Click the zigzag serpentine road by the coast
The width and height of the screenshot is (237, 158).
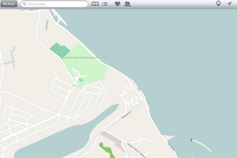click(131, 97)
